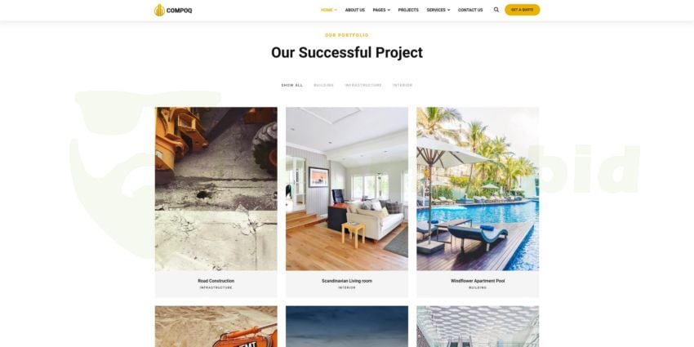Go to the Projects menu item

408,10
